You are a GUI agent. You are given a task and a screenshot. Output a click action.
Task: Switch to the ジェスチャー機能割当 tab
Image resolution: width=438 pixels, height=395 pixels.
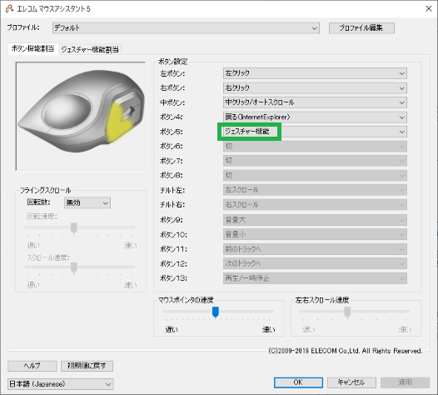90,49
